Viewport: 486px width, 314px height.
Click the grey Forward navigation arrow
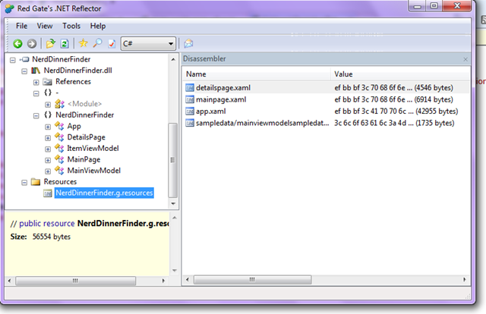pos(32,44)
